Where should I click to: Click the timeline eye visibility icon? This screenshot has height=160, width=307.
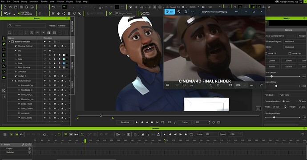[21, 134]
